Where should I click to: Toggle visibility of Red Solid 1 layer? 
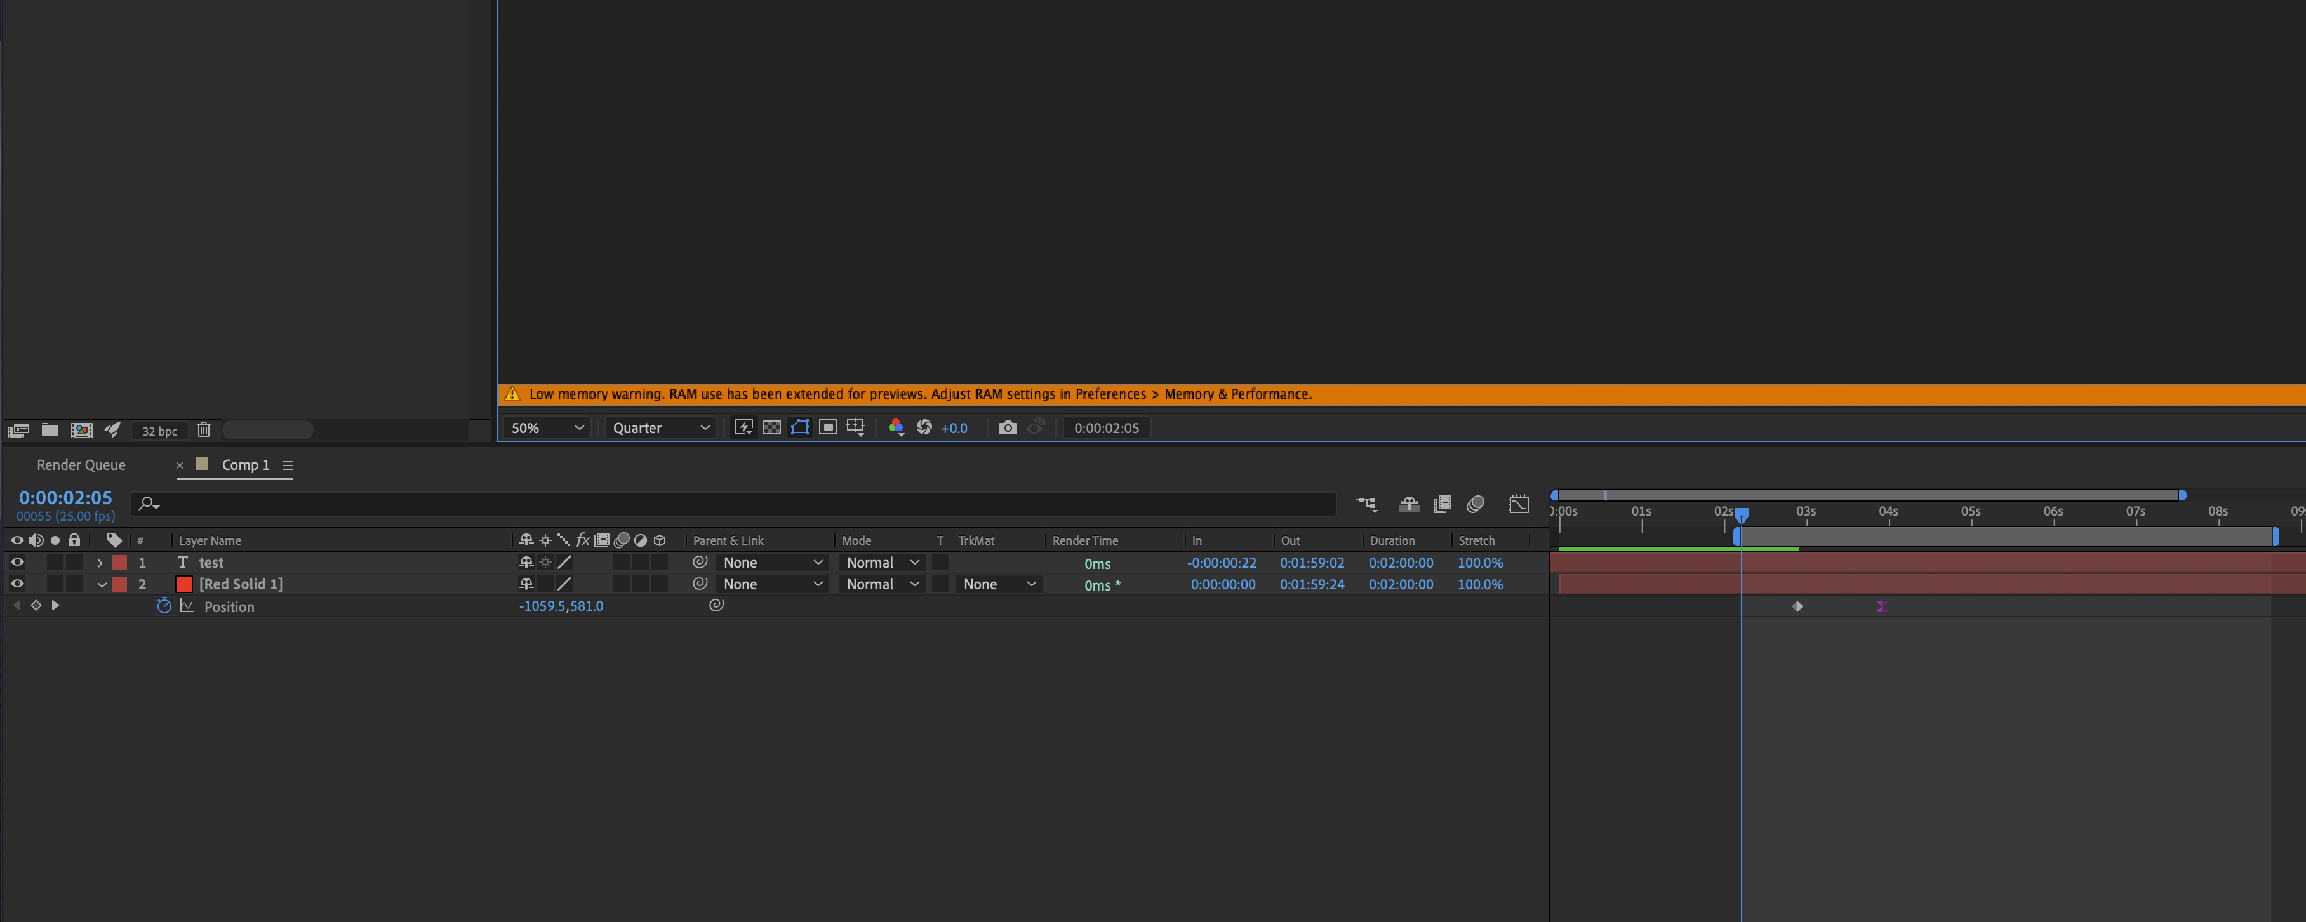point(16,584)
